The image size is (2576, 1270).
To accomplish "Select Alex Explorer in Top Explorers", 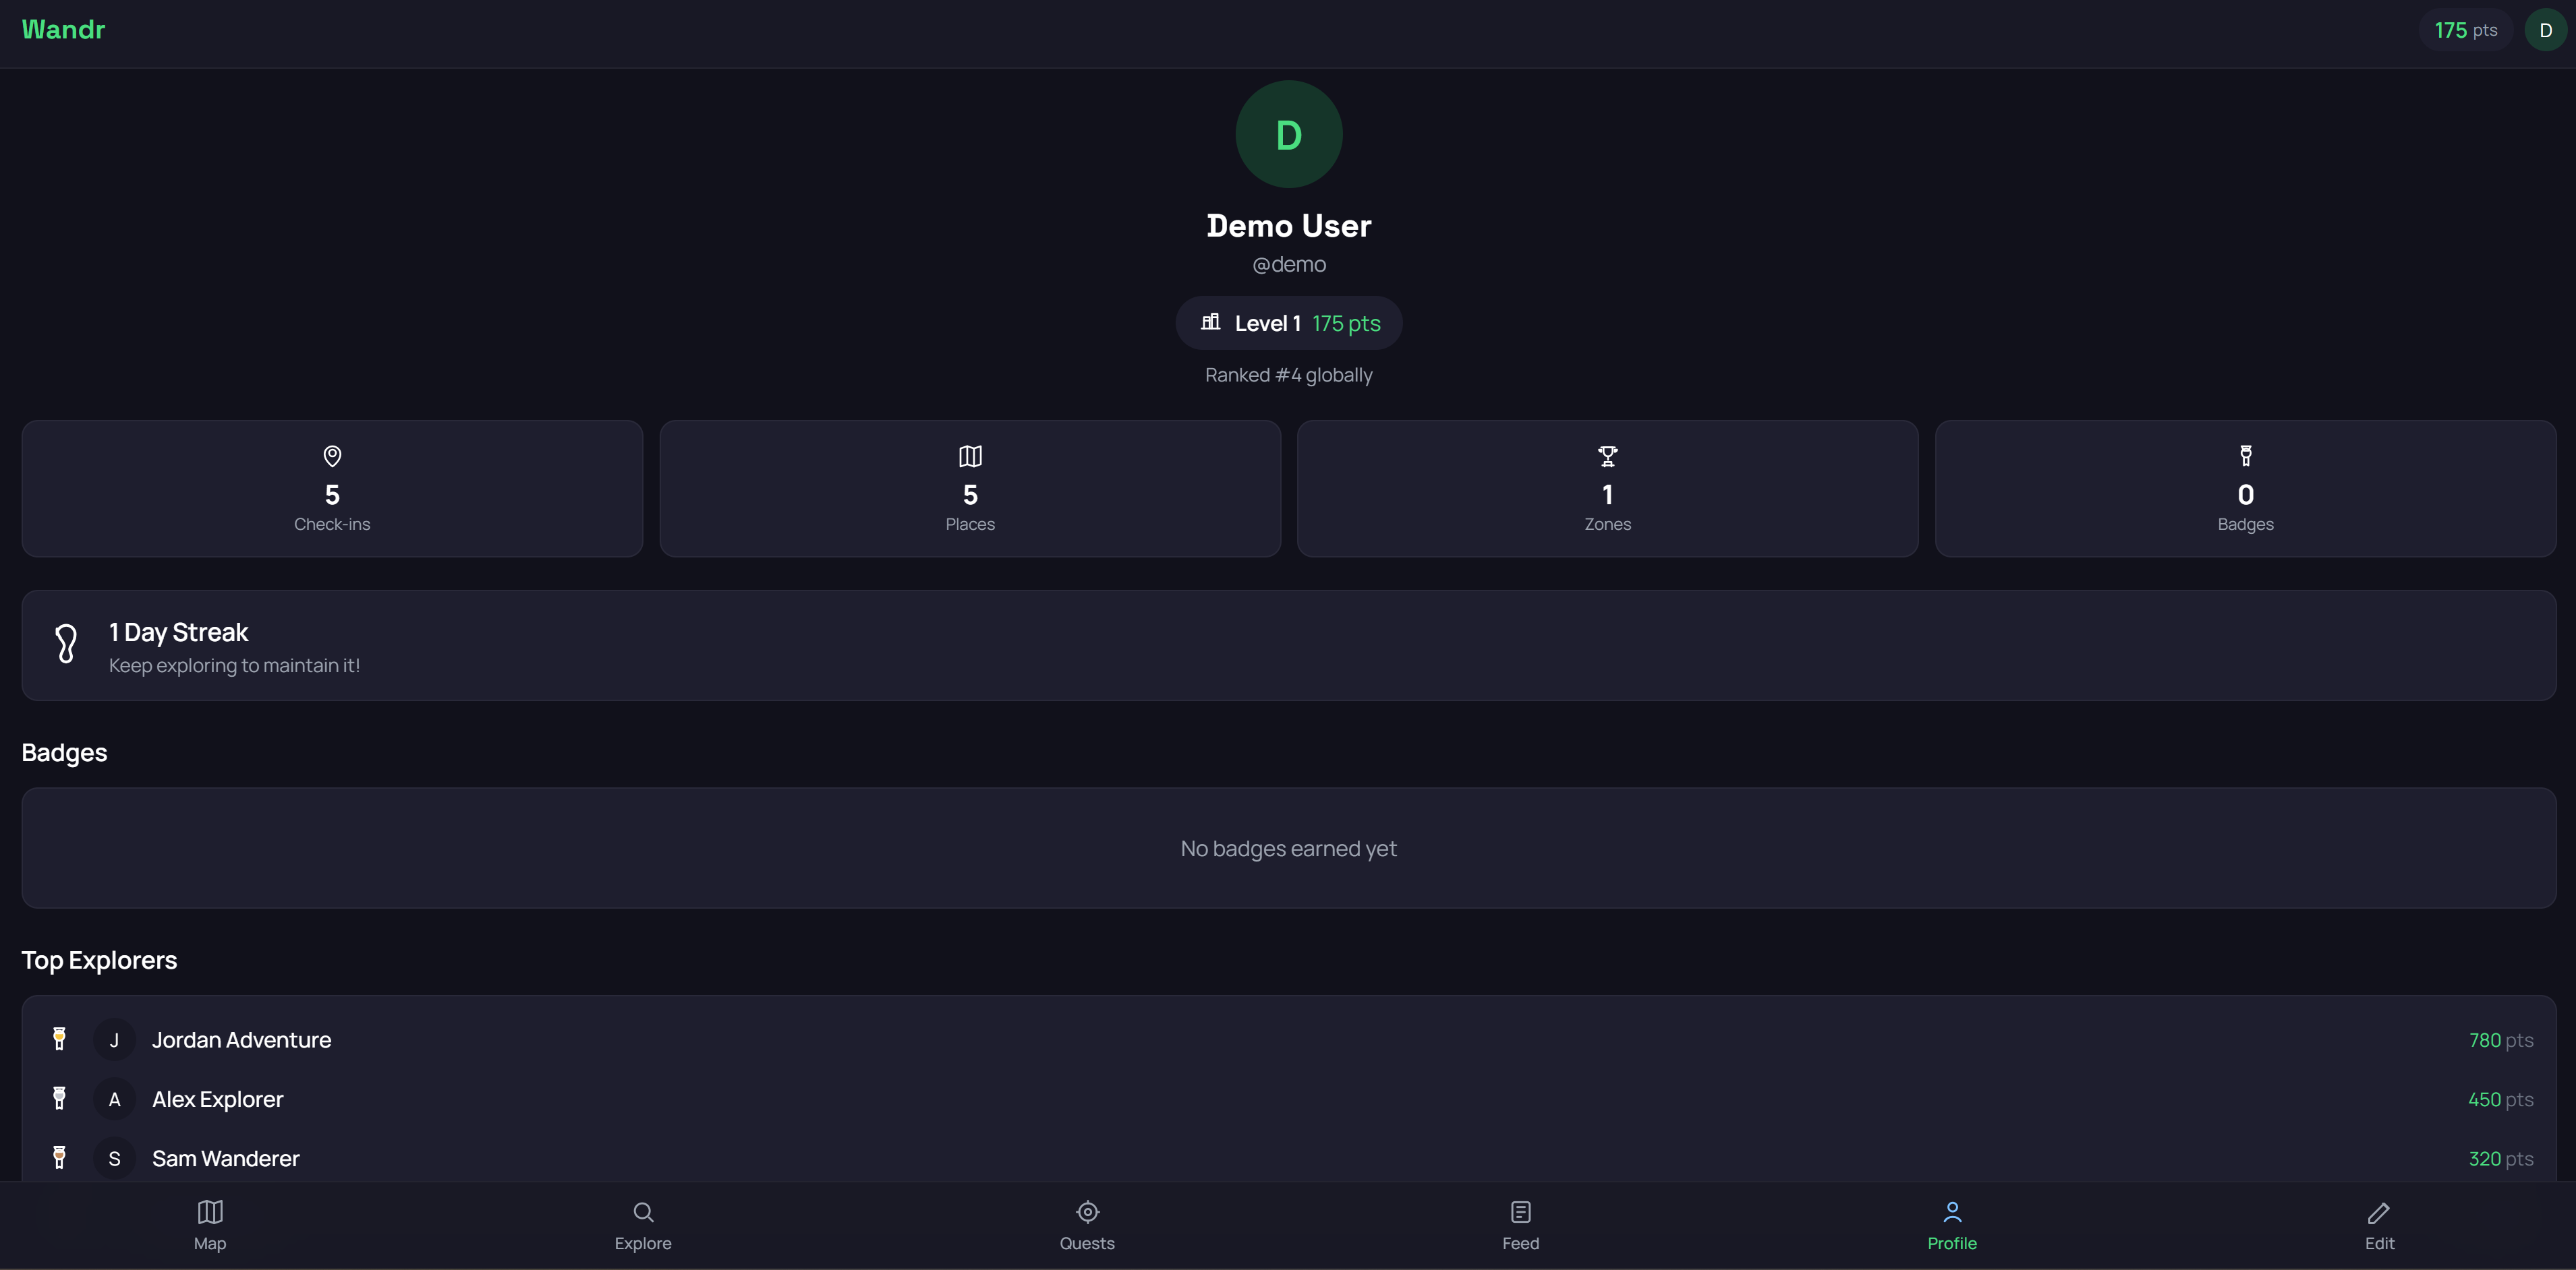I will (217, 1099).
